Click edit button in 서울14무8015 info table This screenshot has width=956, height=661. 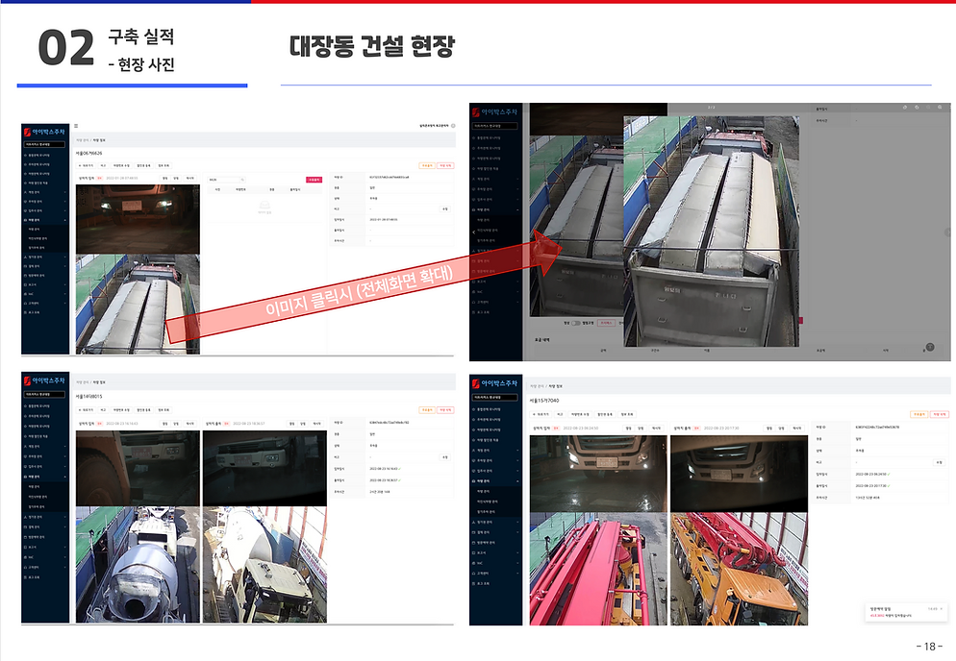pos(445,457)
